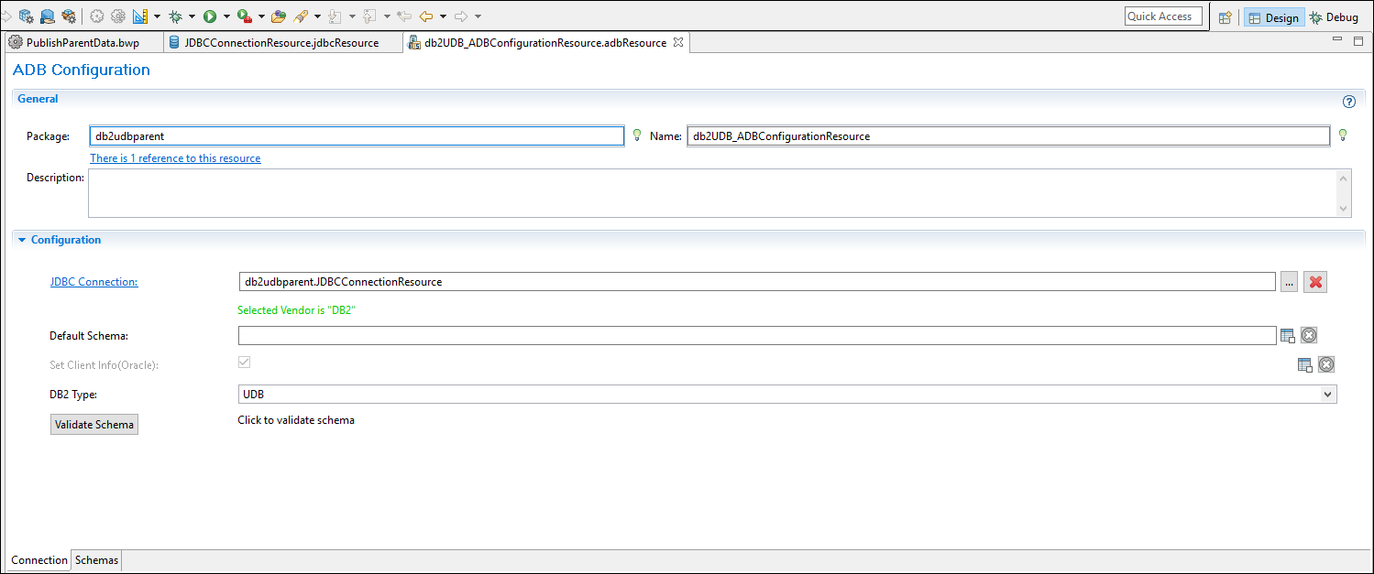Click the blue cube with hand toolbar icon
The image size is (1374, 574).
(x=47, y=16)
